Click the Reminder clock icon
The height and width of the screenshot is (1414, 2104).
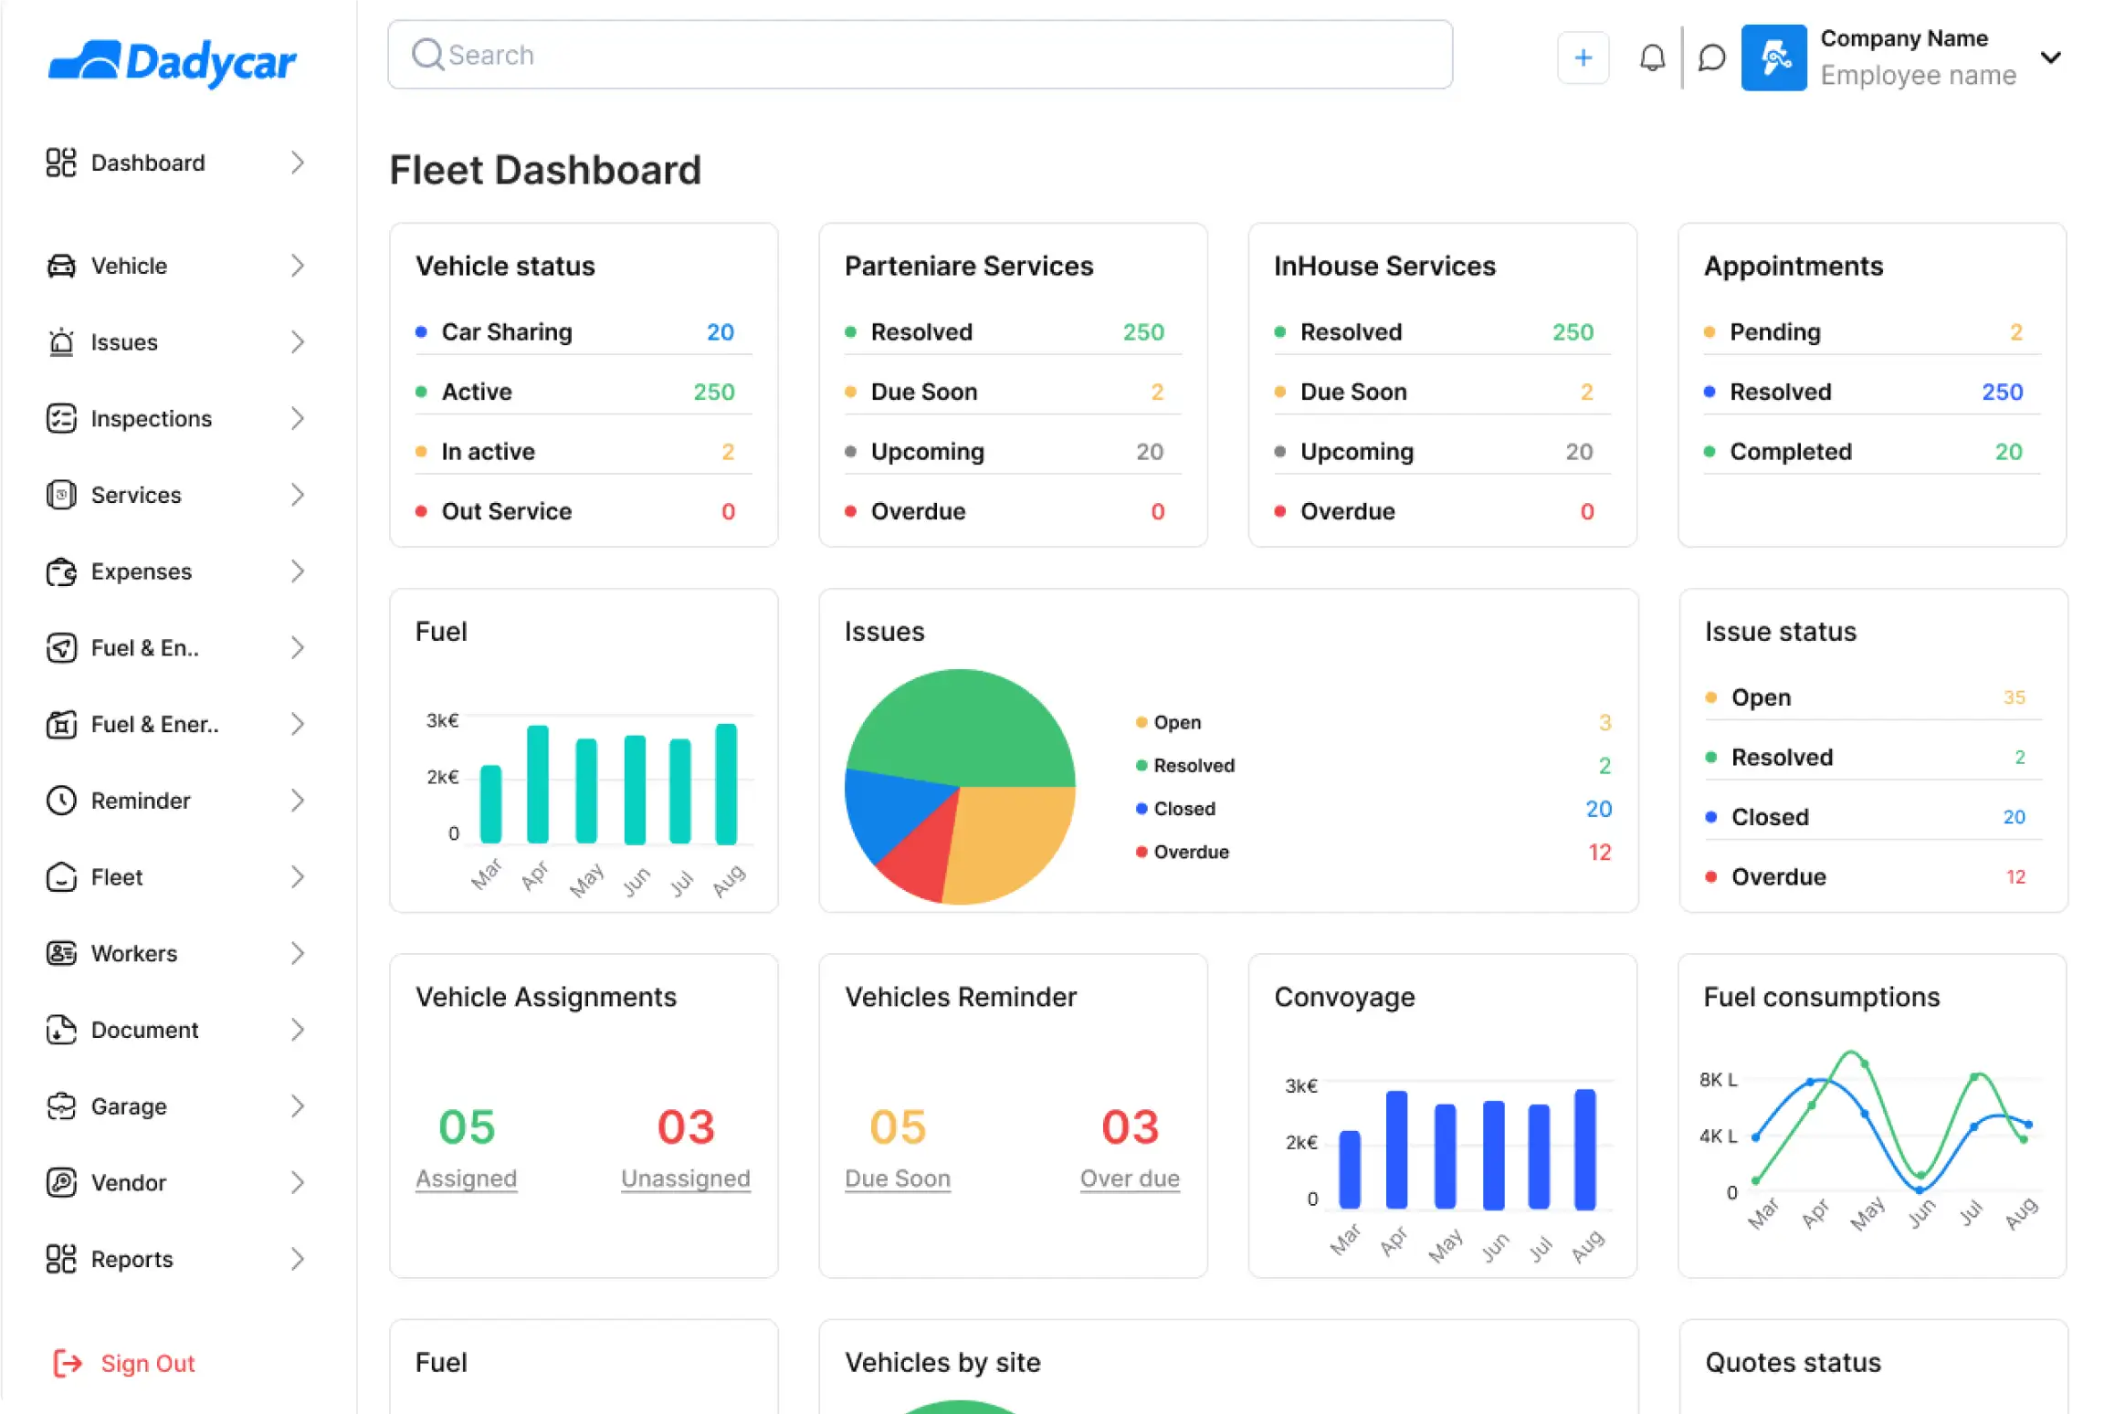coord(61,801)
